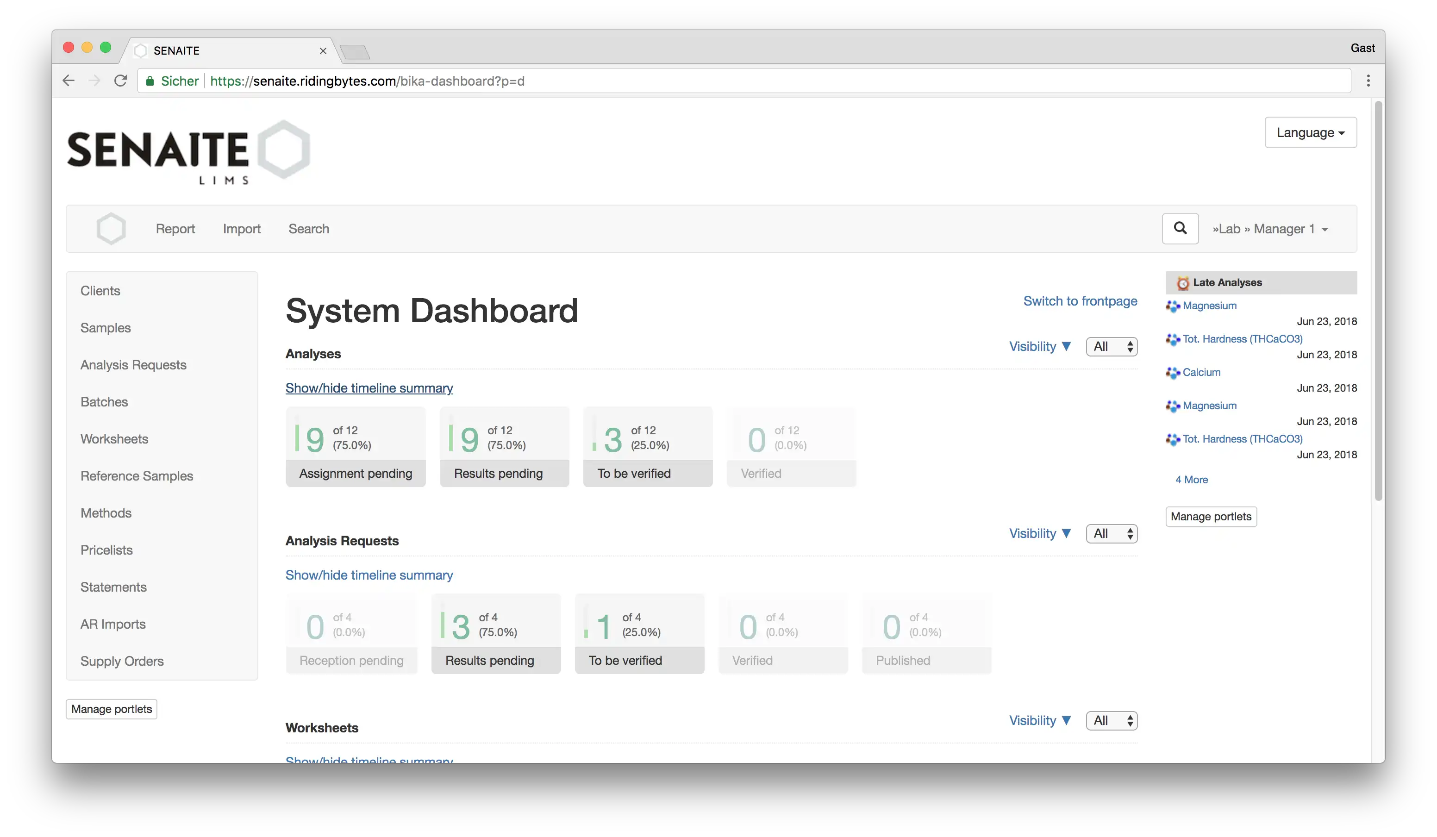Click the second Magnesium late analysis icon
The height and width of the screenshot is (837, 1437).
pos(1174,405)
